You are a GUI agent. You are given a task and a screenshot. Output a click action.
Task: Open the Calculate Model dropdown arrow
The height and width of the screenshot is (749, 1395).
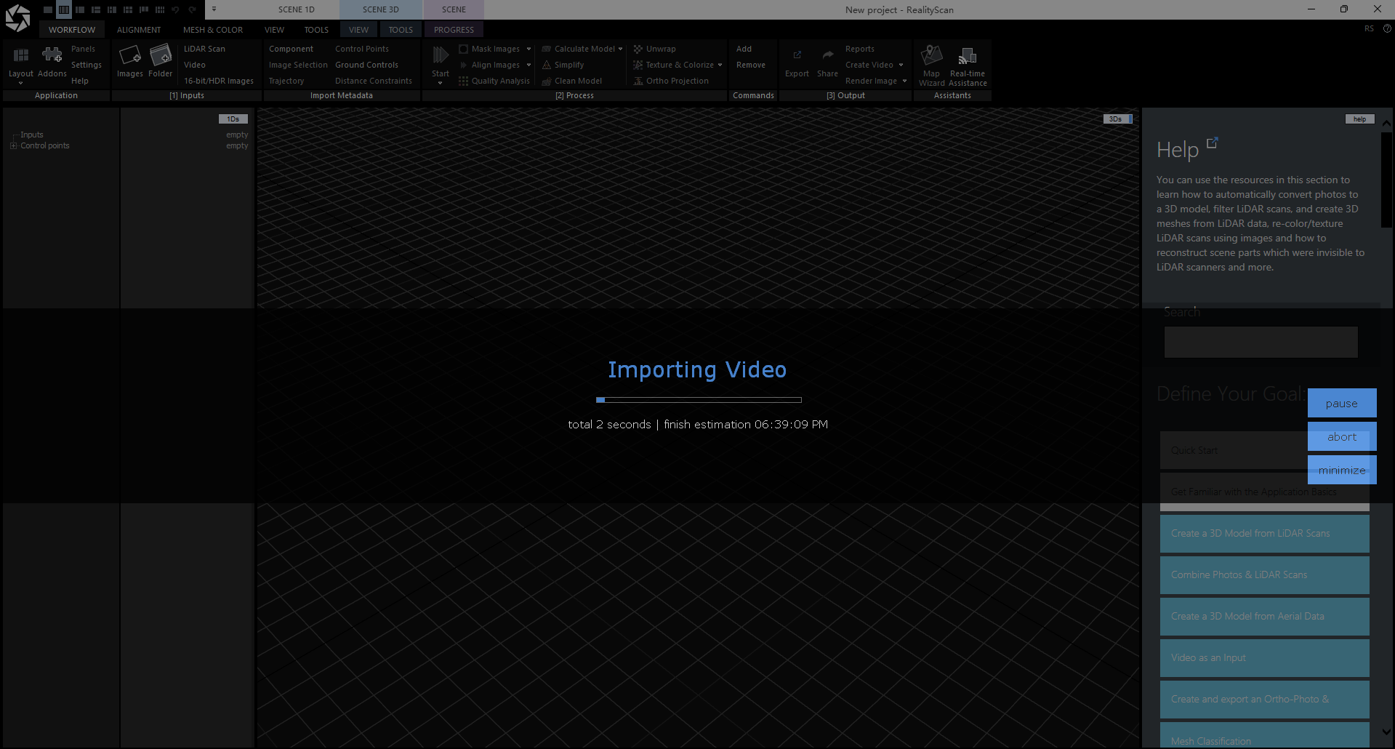point(620,49)
